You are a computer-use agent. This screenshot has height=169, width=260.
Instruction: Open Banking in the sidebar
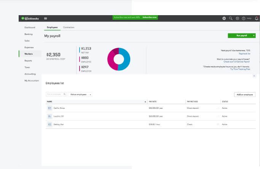point(29,34)
